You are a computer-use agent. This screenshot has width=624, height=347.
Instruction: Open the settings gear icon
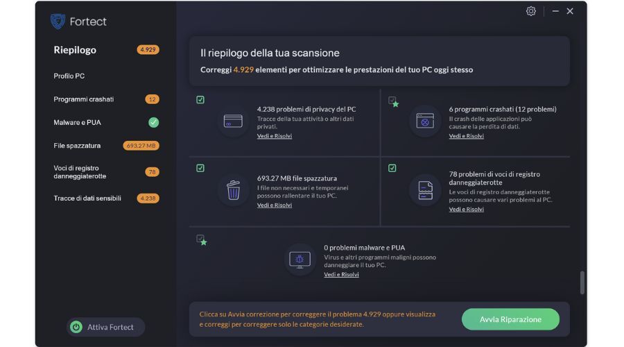531,11
